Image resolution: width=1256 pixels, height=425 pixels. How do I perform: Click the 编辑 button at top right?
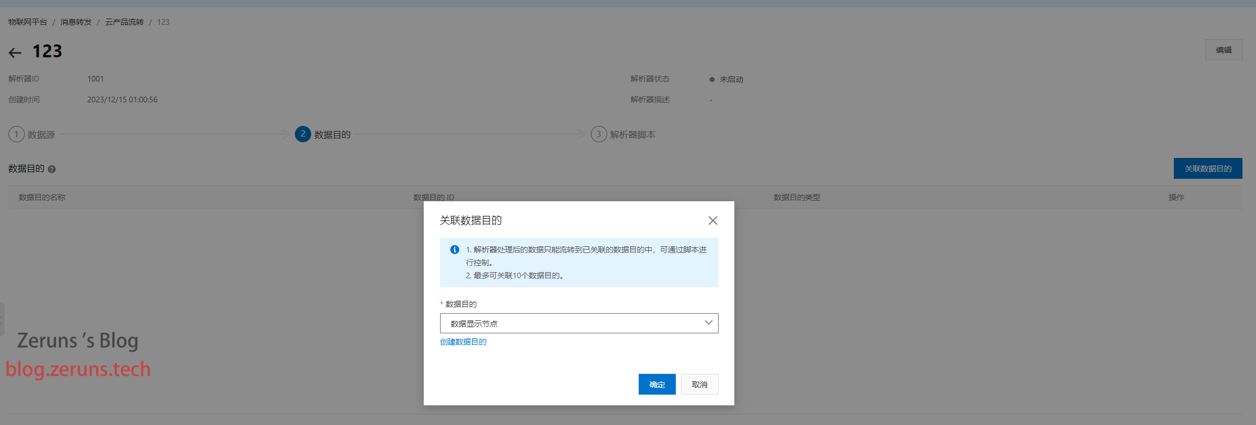1223,50
